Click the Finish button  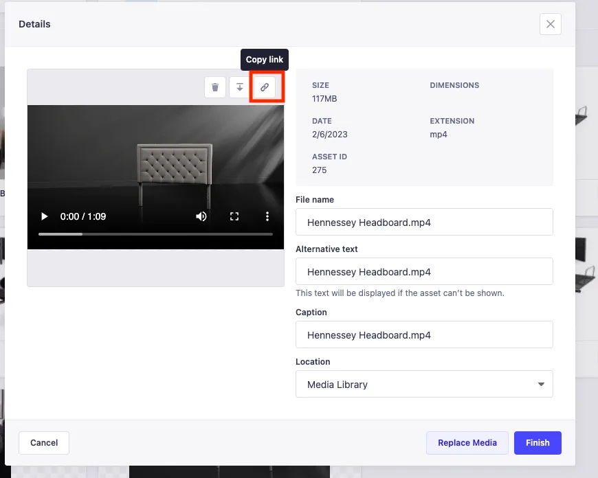(538, 443)
